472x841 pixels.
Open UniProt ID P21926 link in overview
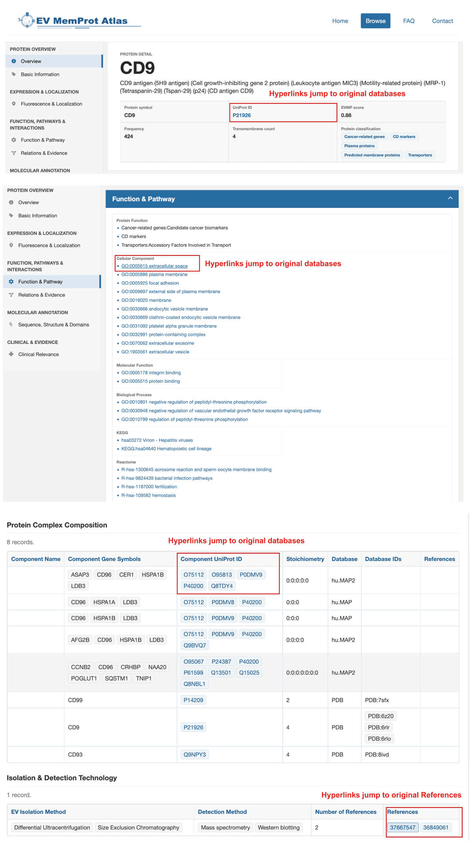[x=242, y=115]
